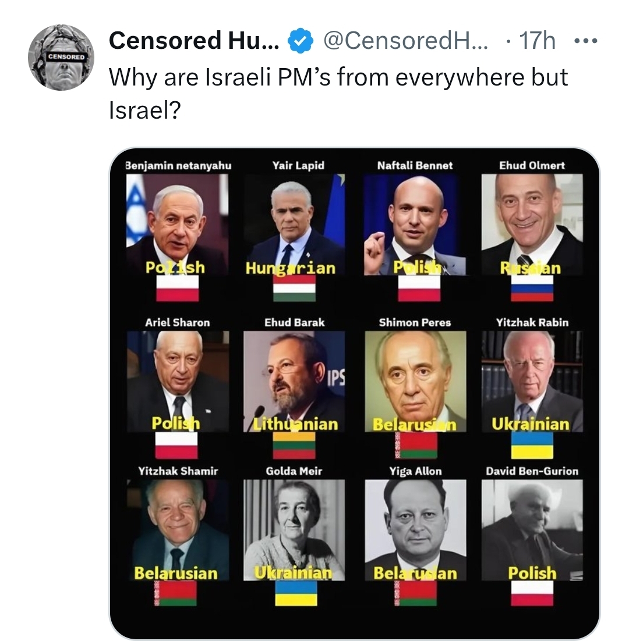The width and height of the screenshot is (629, 641).
Task: Click the Ukrainian flag under Yitzhak Rabin
Action: 532,445
